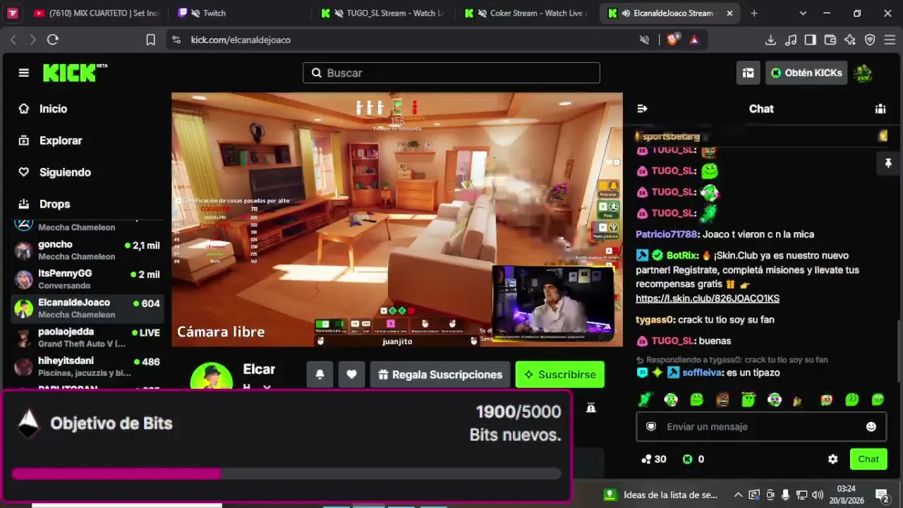Bookmark this page with the bookmark icon
Screen dimensions: 903x508
coord(150,40)
